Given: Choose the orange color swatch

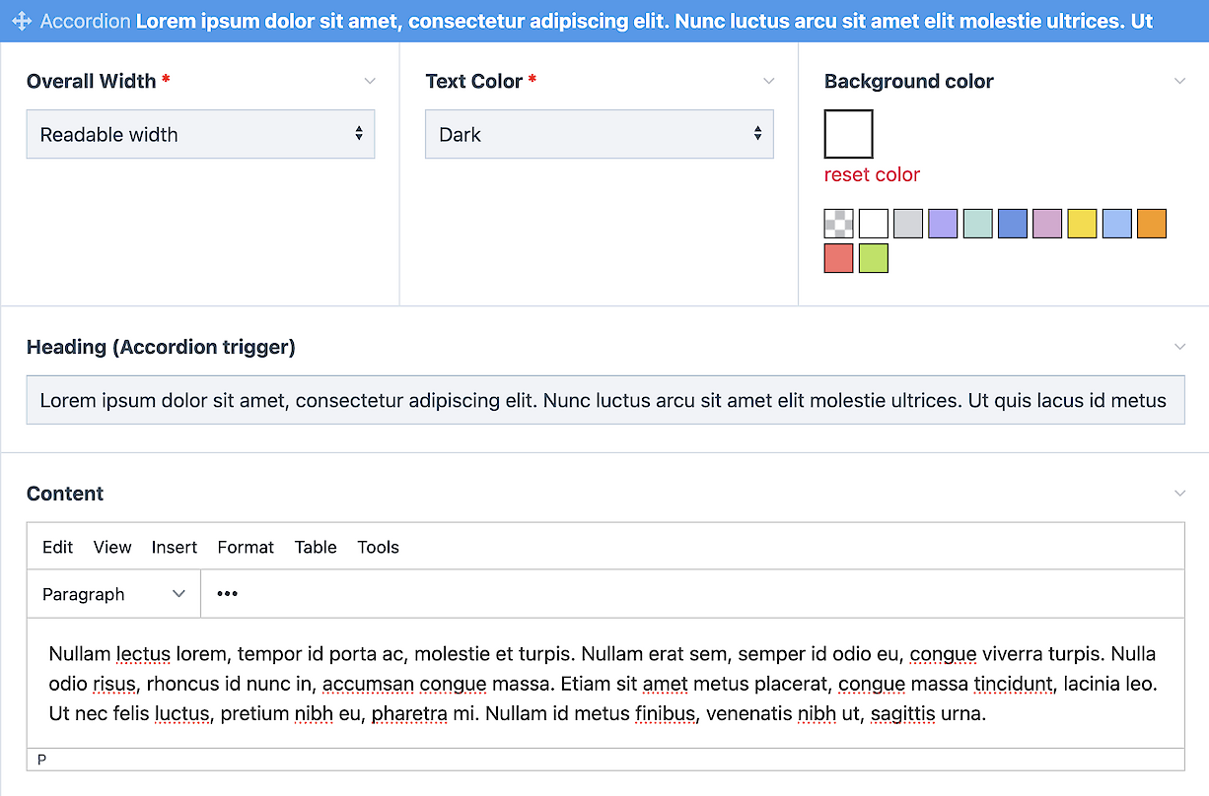Looking at the screenshot, I should click(1151, 224).
